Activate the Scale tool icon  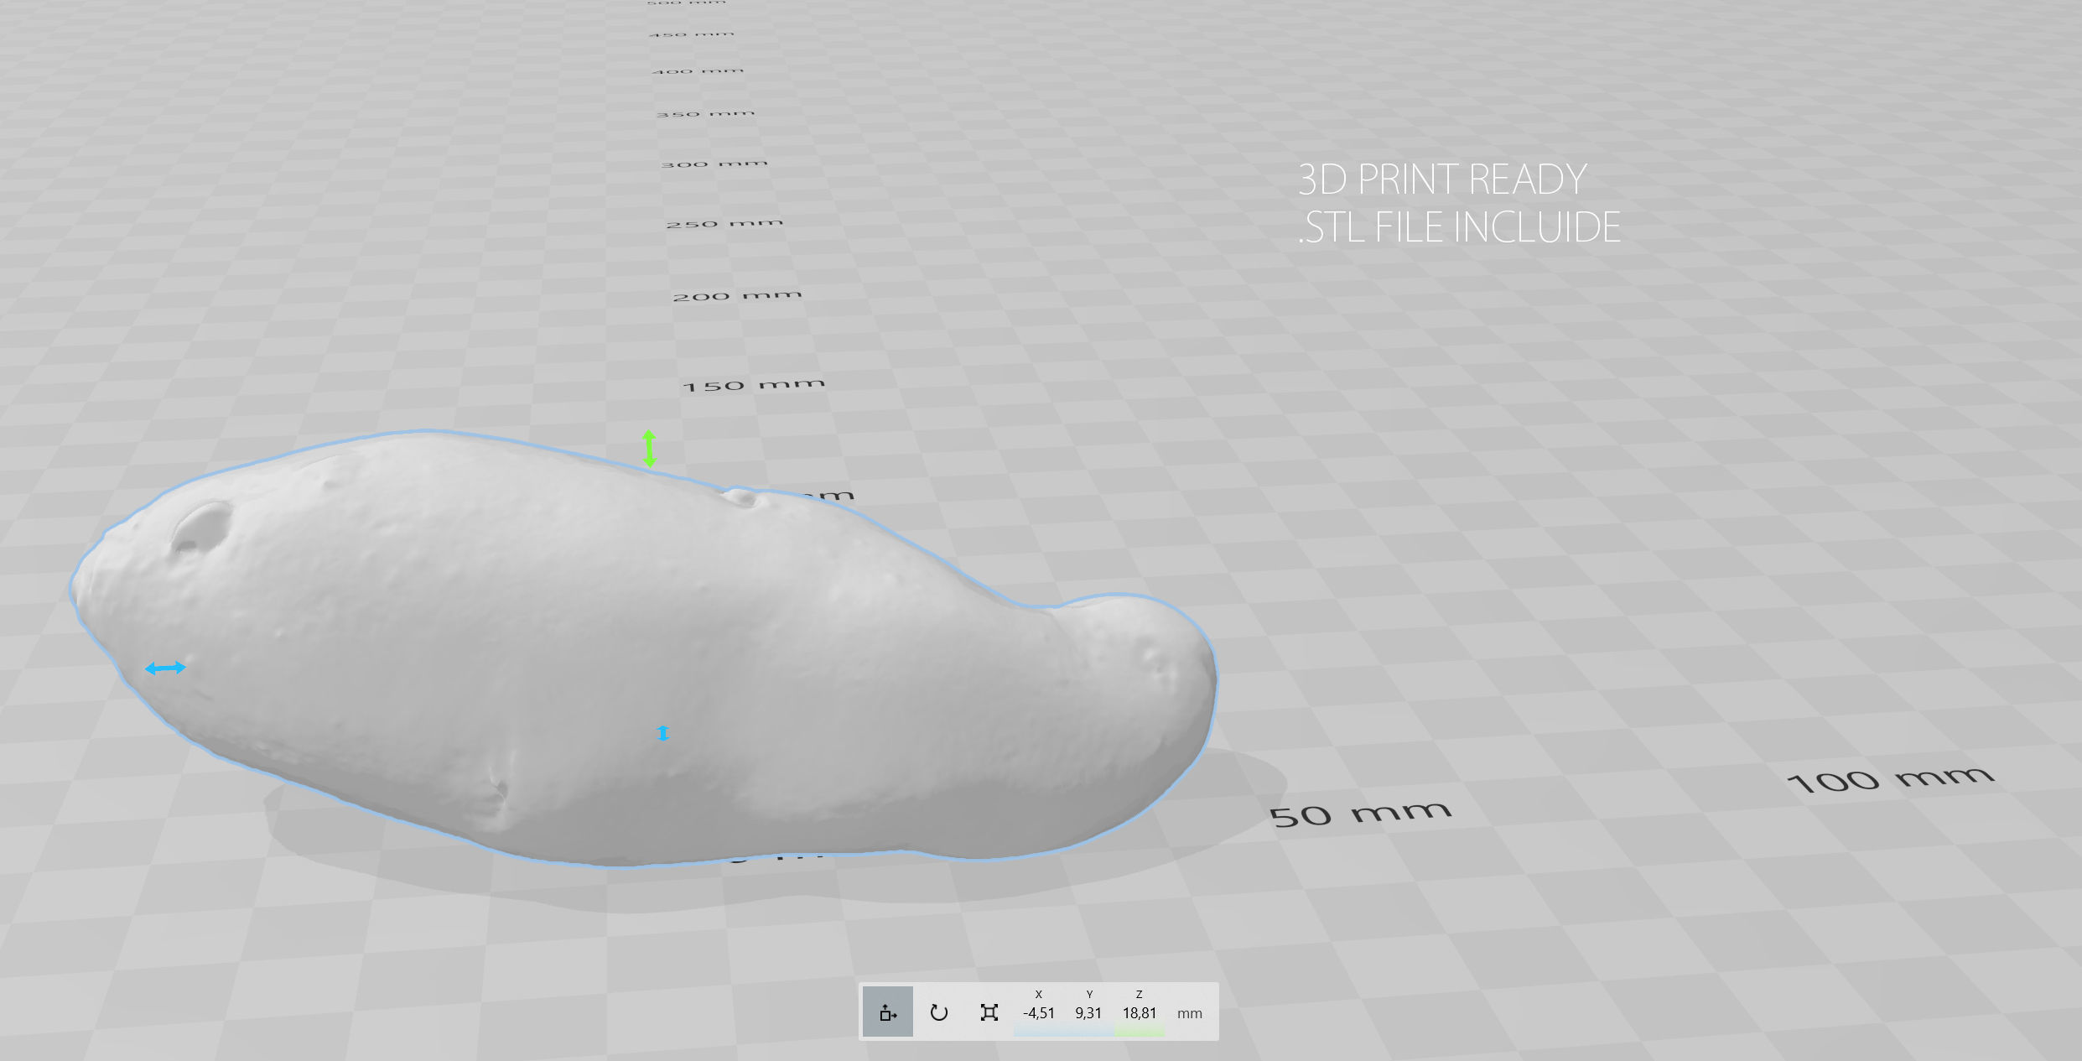989,1012
